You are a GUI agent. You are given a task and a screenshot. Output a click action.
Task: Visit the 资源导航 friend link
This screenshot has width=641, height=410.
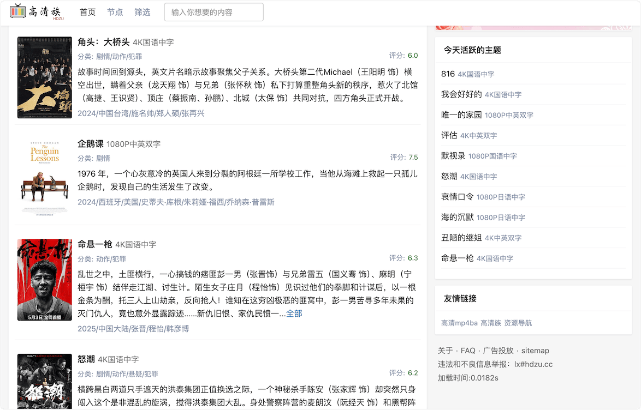point(518,323)
